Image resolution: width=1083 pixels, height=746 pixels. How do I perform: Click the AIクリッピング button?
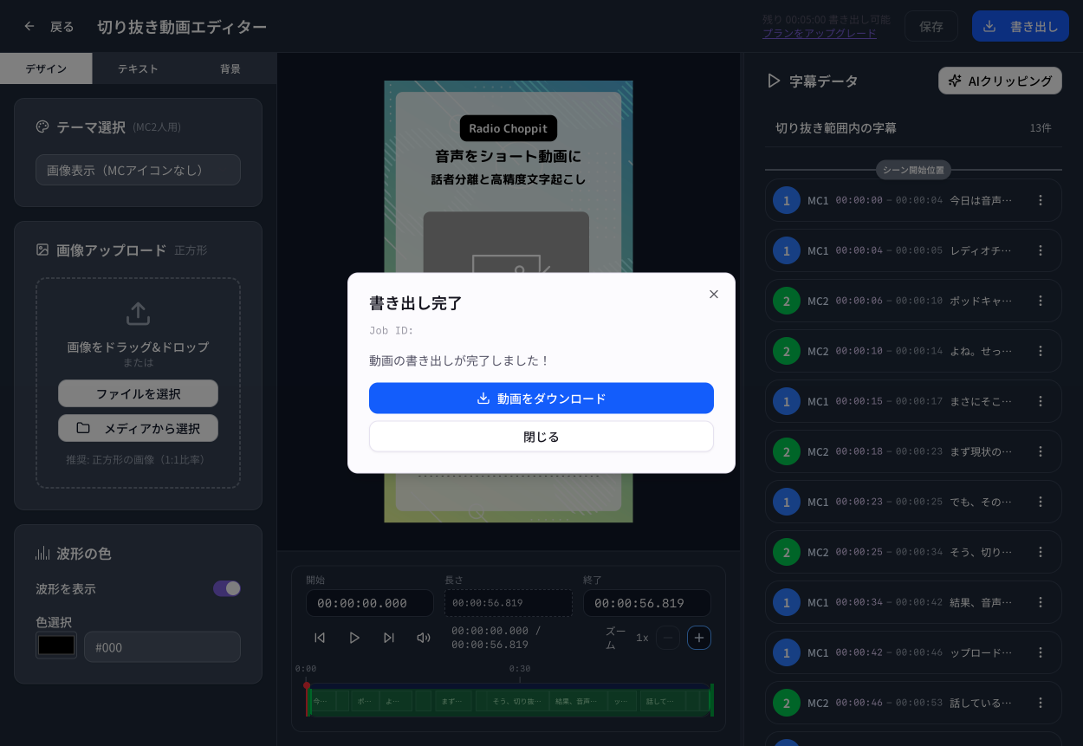pyautogui.click(x=1000, y=81)
